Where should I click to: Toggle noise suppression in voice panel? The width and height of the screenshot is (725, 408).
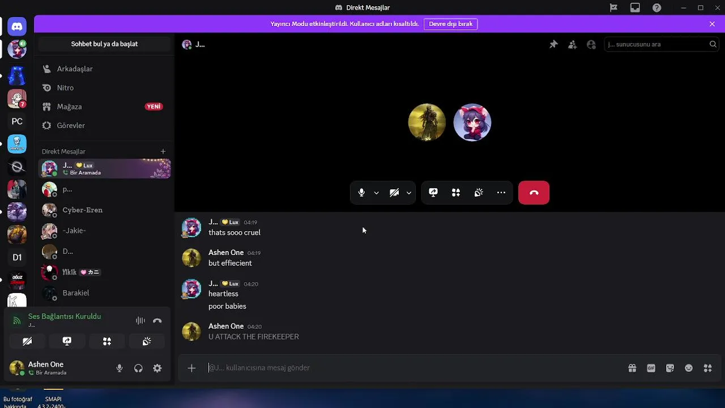pyautogui.click(x=140, y=321)
